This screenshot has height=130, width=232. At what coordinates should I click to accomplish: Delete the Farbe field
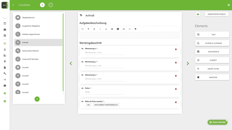click(176, 89)
